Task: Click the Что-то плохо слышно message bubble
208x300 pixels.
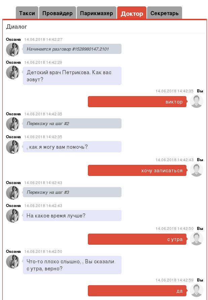Action: [x=72, y=265]
